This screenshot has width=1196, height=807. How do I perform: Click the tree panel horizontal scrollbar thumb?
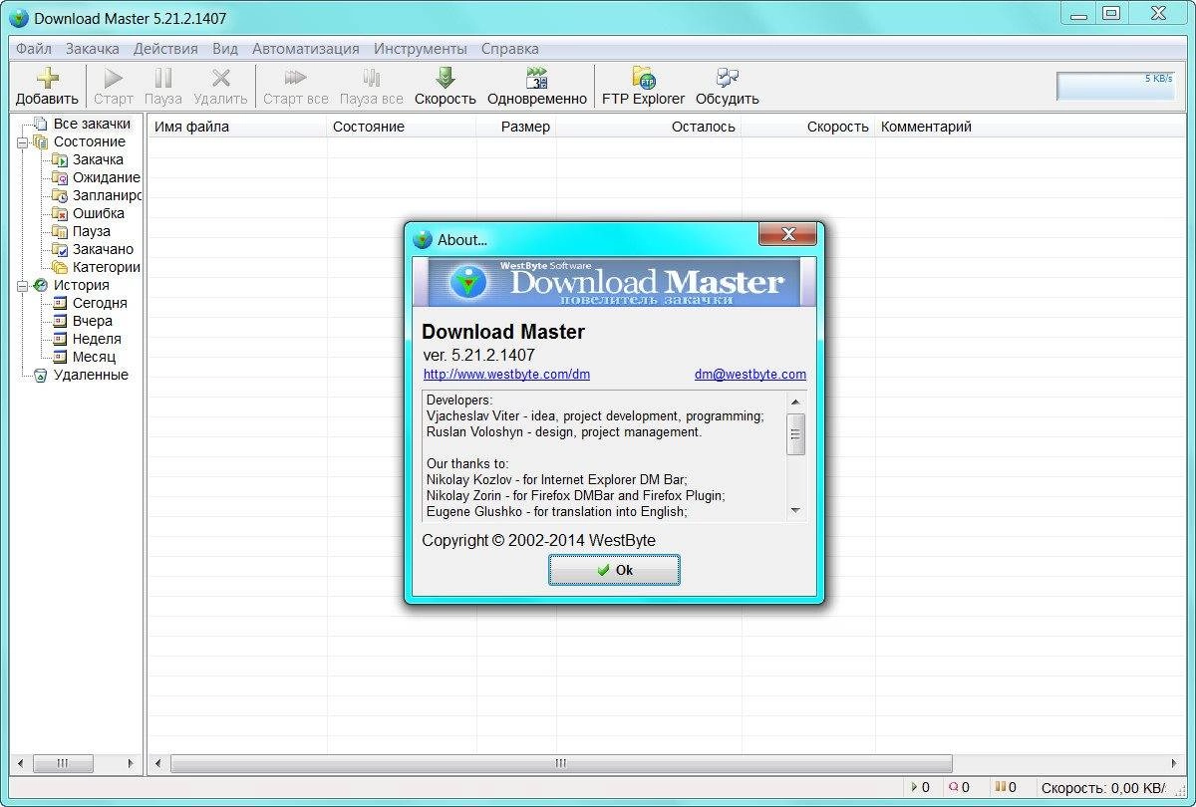[62, 763]
